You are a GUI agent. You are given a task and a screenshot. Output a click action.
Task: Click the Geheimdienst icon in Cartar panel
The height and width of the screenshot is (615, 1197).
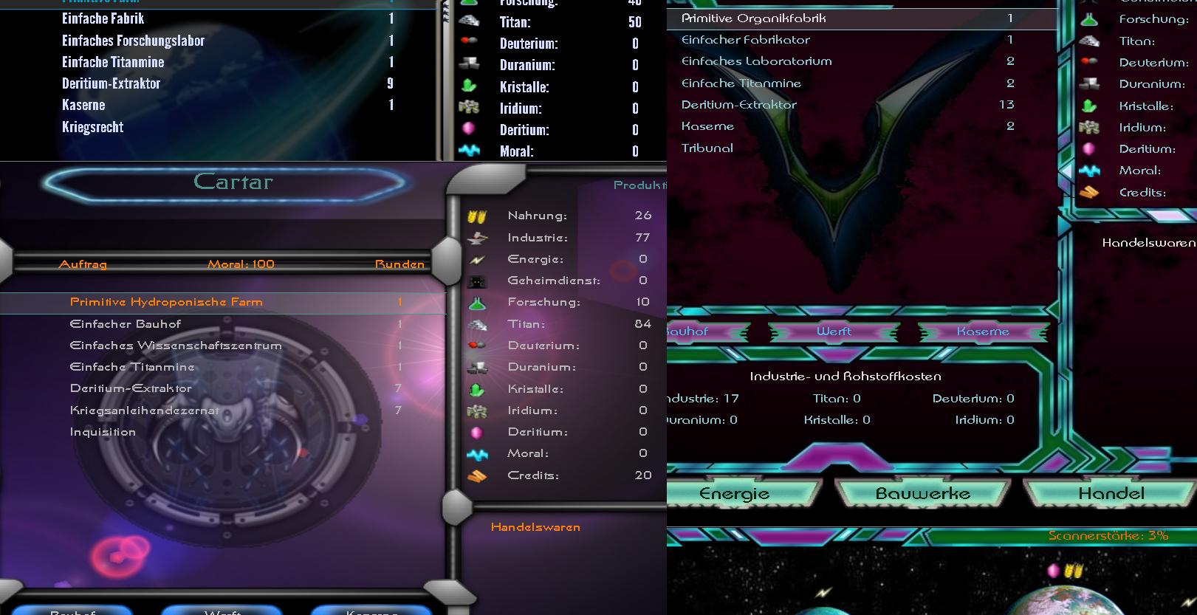click(x=477, y=281)
